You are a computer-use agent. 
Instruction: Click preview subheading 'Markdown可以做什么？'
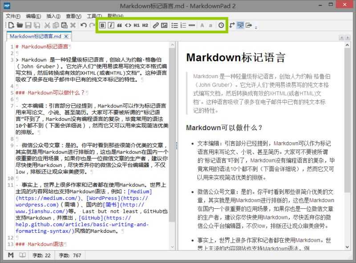224,128
